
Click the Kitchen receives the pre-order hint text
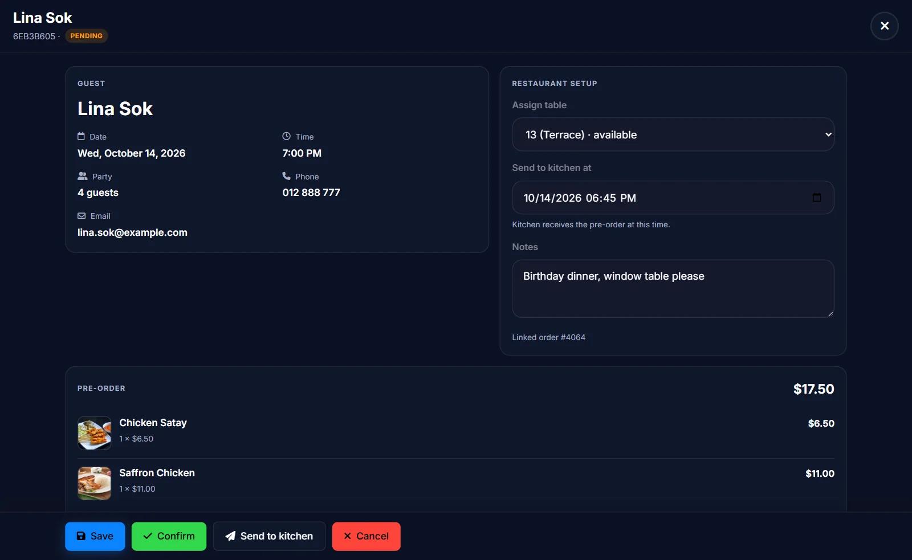point(591,224)
